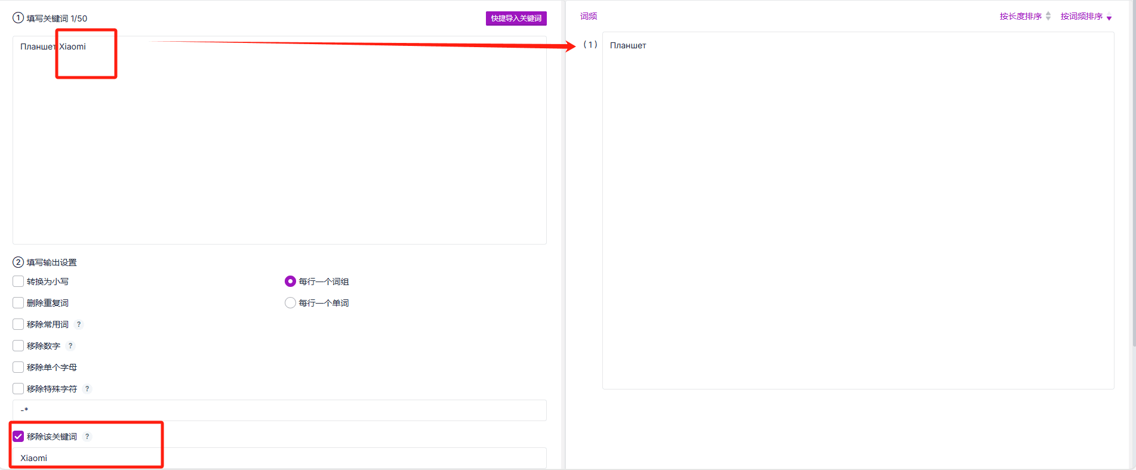Click the sort arrows icon next to 按长度排序
Image resolution: width=1136 pixels, height=470 pixels.
pos(1048,16)
